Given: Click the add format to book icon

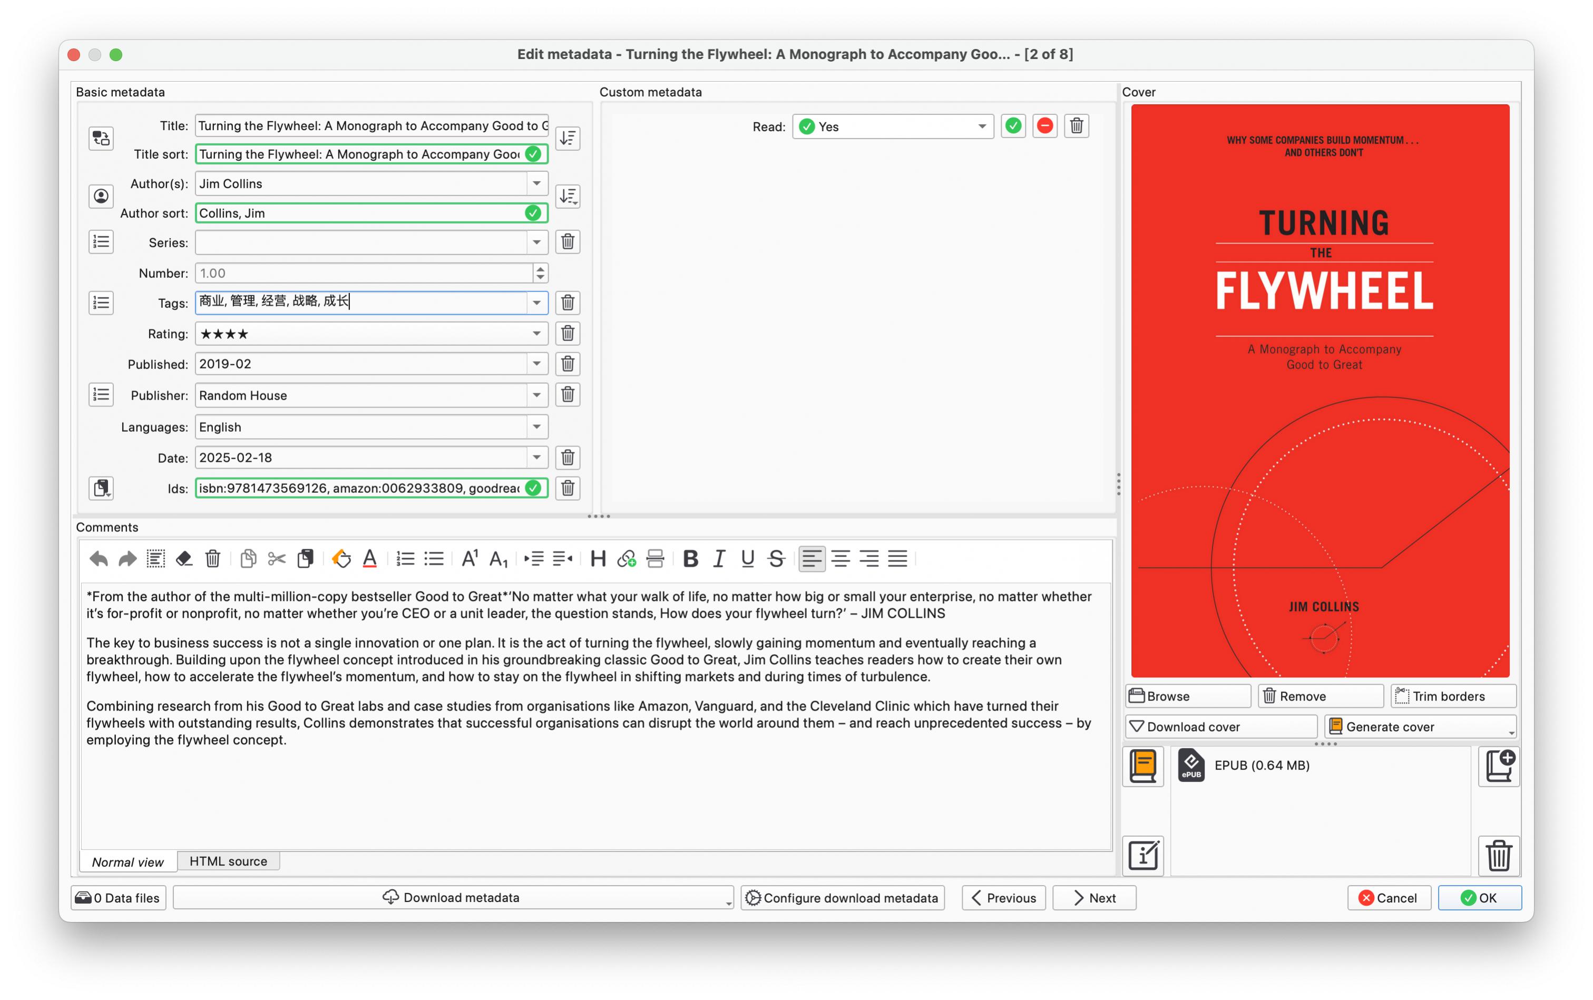Looking at the screenshot, I should [x=1499, y=766].
